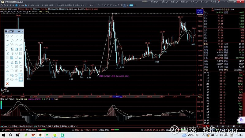The width and height of the screenshot is (245, 138).
Task: Switch chart to 分时 intraday view
Action: click(x=92, y=5)
